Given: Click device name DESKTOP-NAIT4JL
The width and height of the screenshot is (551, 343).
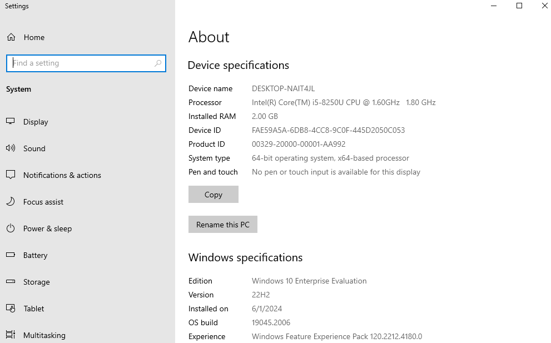Looking at the screenshot, I should (283, 88).
